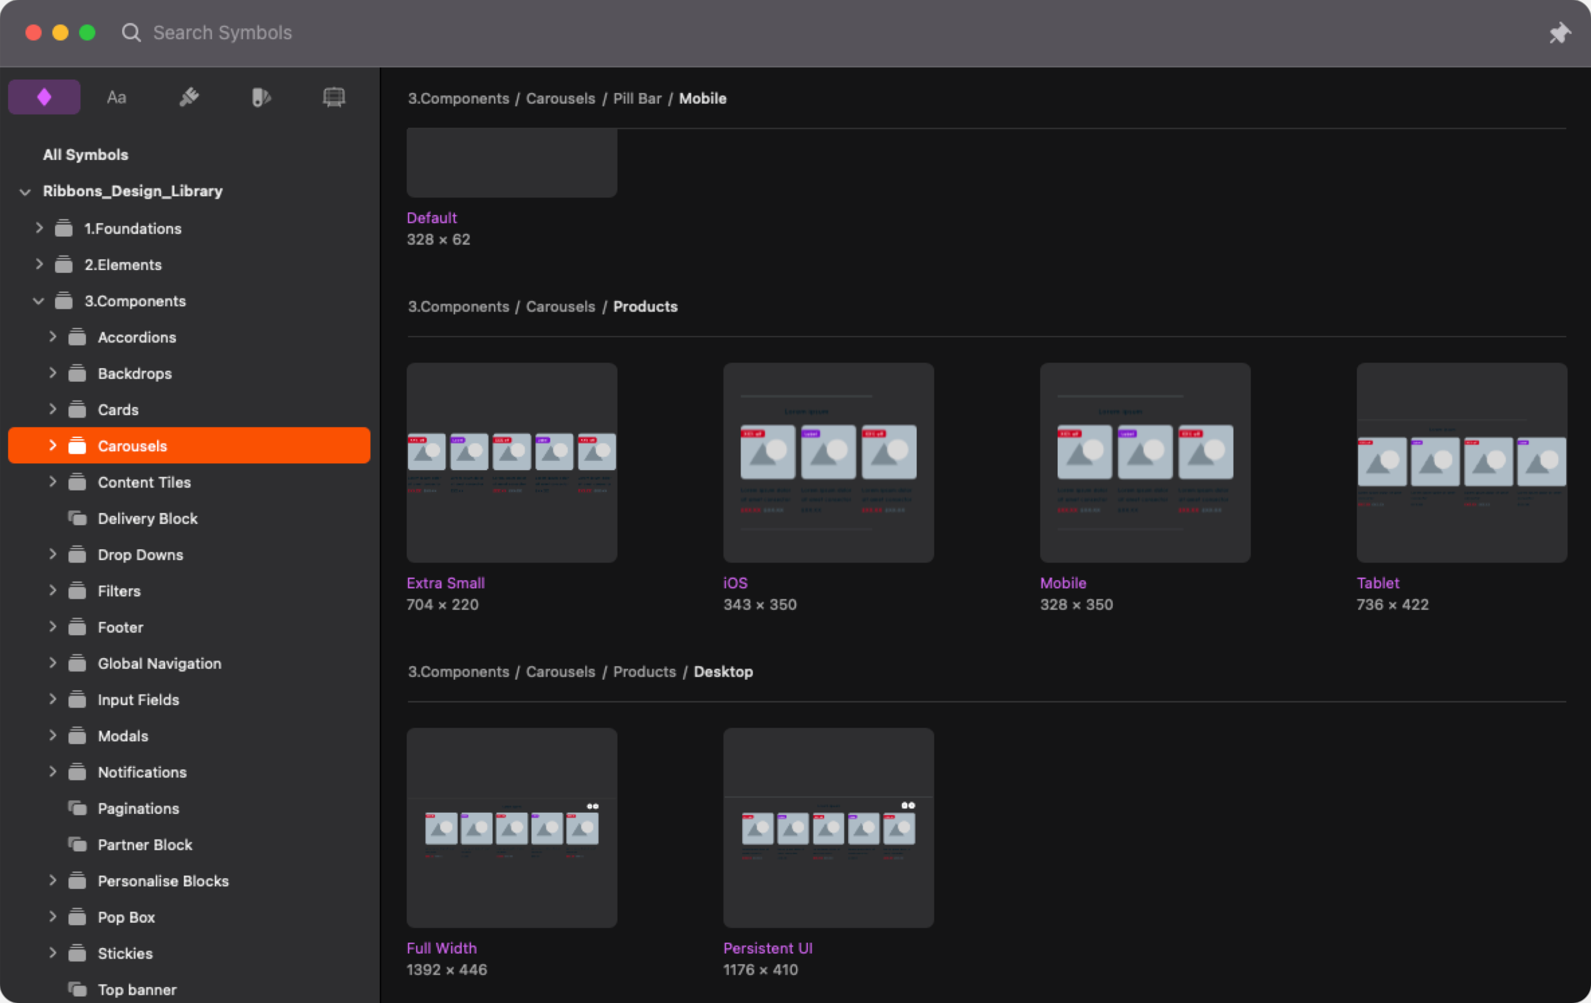Select the Symbols tab with diamond icon

44,97
